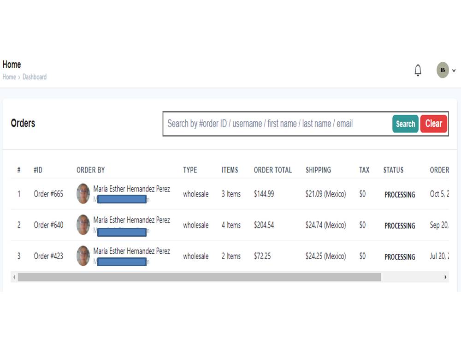Click the $21.09 (Mexico) shipping cell
Viewport: 461px width, 346px height.
point(326,194)
